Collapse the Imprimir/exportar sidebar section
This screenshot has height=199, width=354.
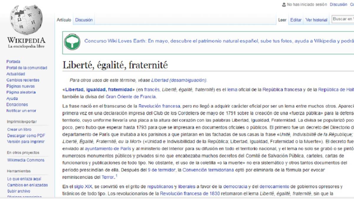(x=22, y=121)
